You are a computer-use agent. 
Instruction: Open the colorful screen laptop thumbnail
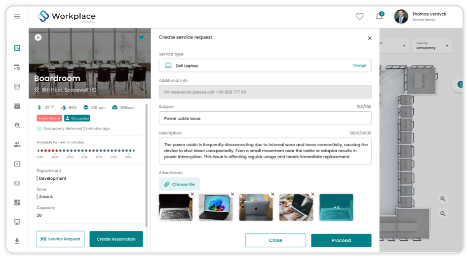pos(216,207)
